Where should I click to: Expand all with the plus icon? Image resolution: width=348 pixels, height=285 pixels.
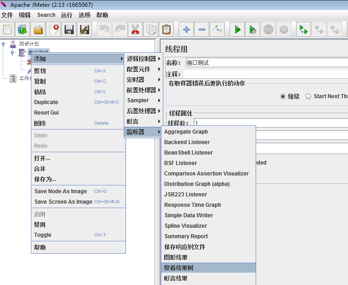(x=186, y=29)
